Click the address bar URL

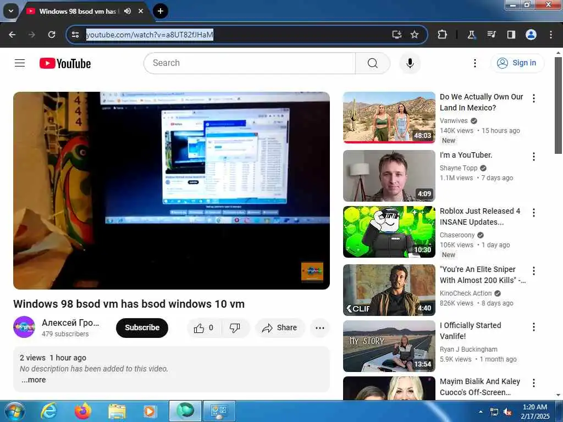(150, 35)
